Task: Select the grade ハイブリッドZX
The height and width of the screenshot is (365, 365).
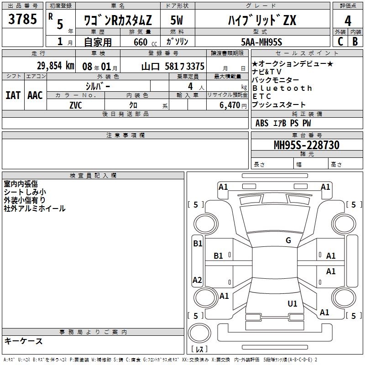Action: point(262,20)
